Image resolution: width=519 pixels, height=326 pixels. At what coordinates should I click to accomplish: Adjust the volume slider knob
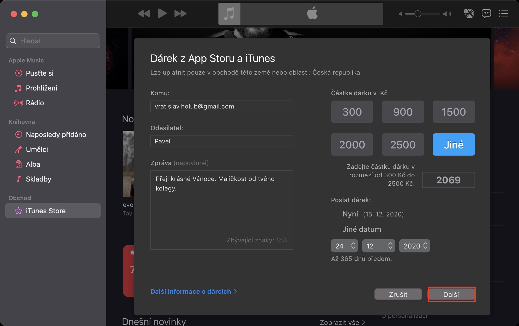pyautogui.click(x=418, y=14)
